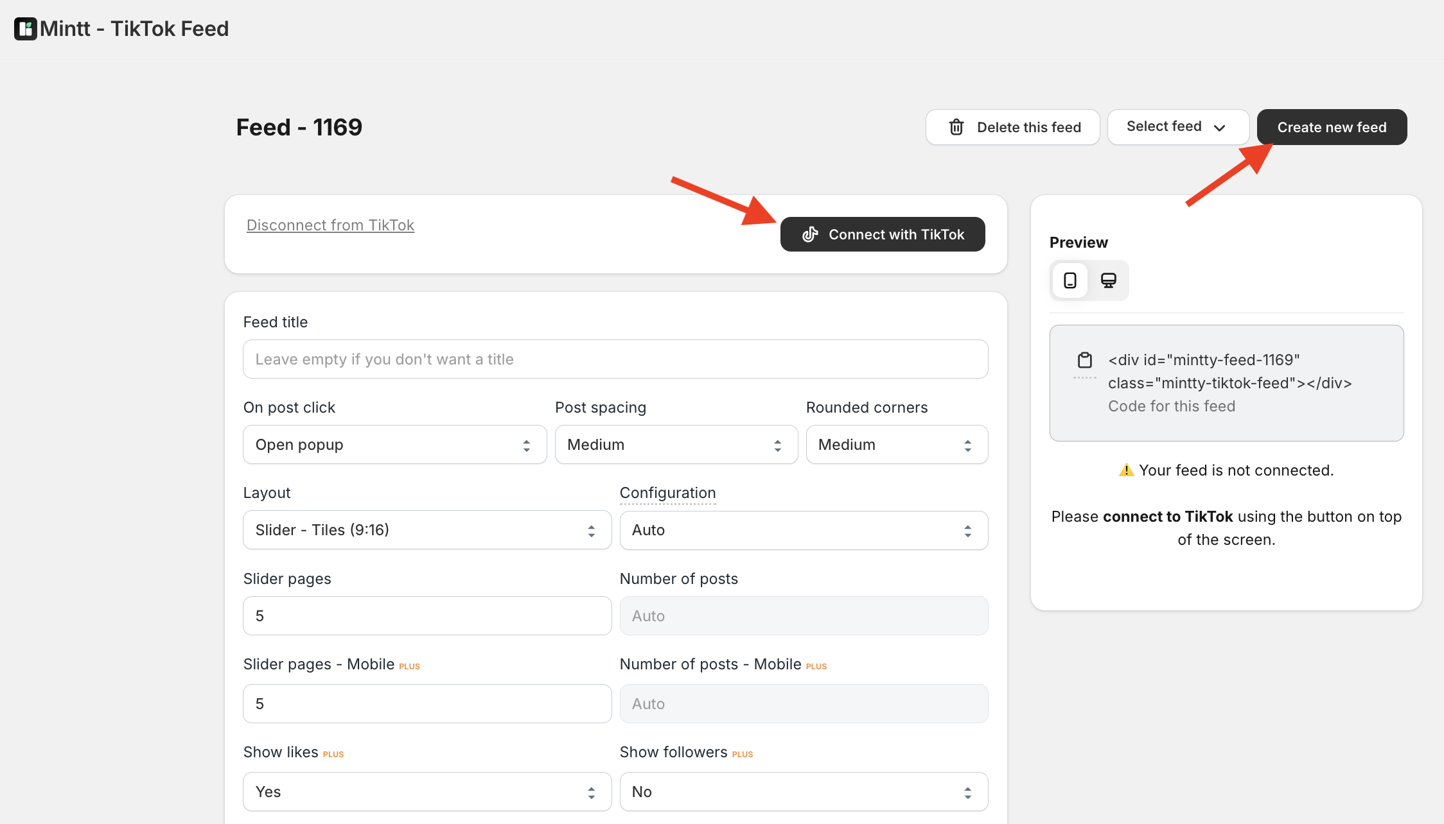The height and width of the screenshot is (824, 1444).
Task: Click the Mintt app logo icon
Action: click(x=25, y=28)
